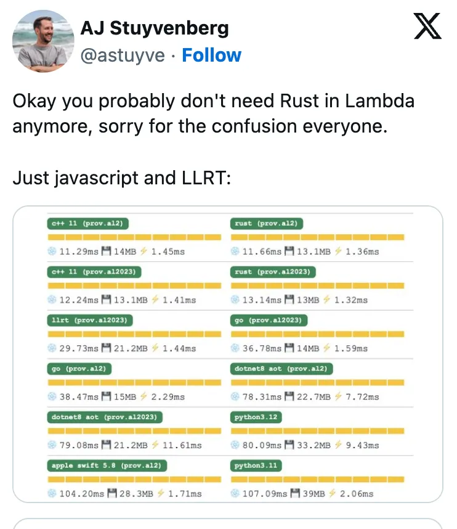Click the snowflake cold-start icon beside 11.29ms
Image resolution: width=457 pixels, height=529 pixels.
(52, 252)
